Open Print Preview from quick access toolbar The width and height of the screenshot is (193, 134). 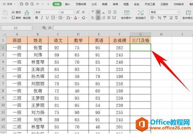(x=32, y=4)
